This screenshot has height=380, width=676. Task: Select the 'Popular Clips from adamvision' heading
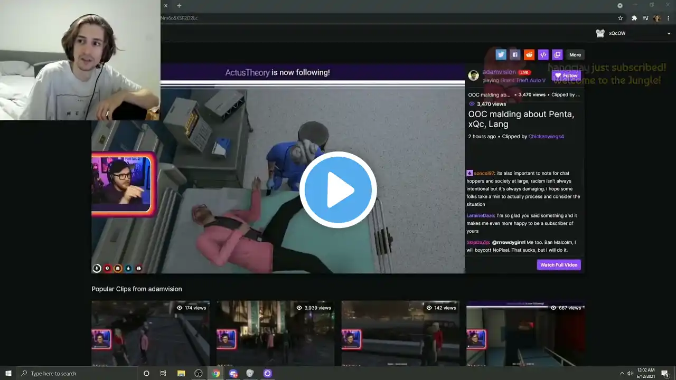137,289
